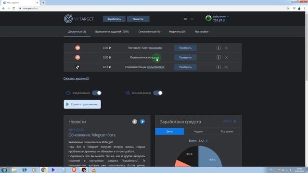The image size is (308, 173).
Task: Open the 'под видео' link
Action: tap(155, 48)
